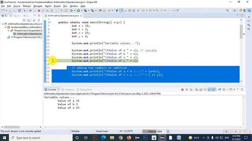
Task: Open Firefox from the taskbar
Action: coord(129,137)
